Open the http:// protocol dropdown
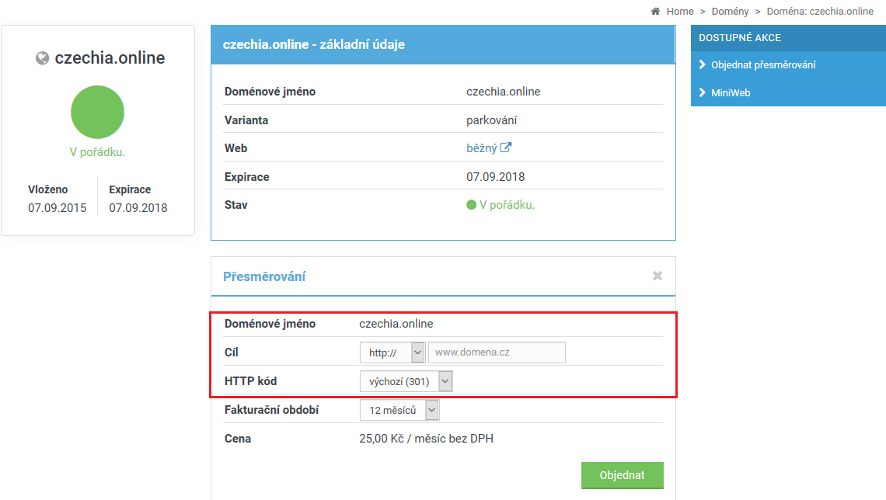 pyautogui.click(x=392, y=352)
